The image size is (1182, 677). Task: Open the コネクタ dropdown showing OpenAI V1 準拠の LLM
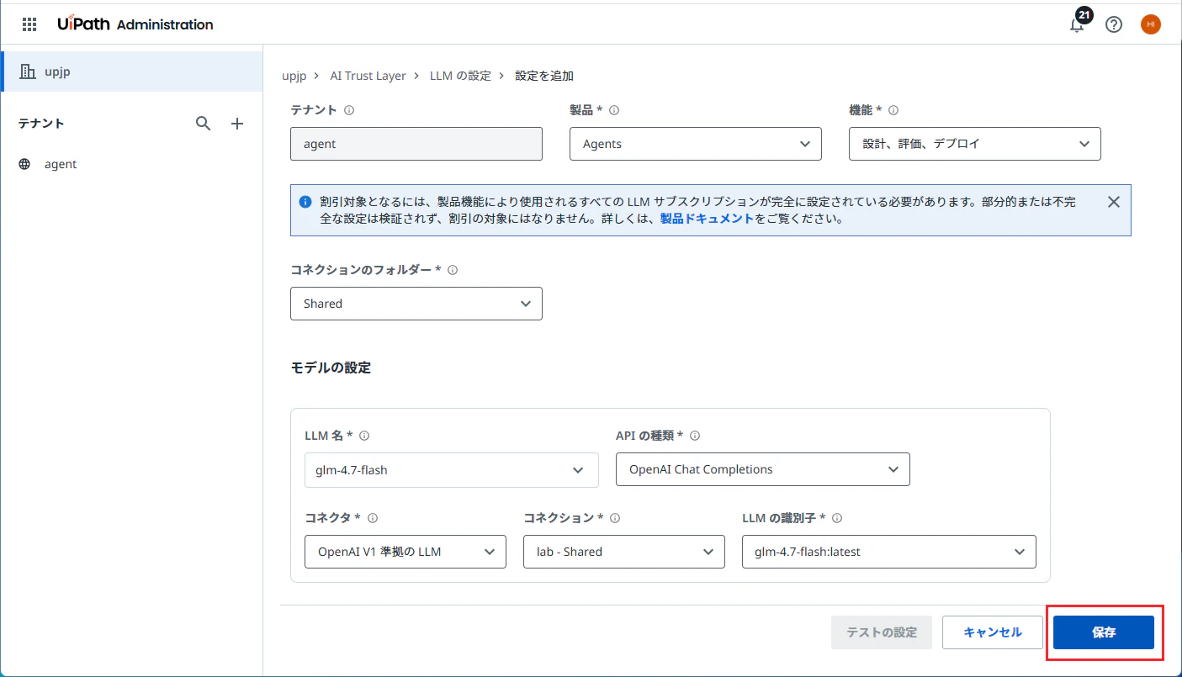coord(405,552)
